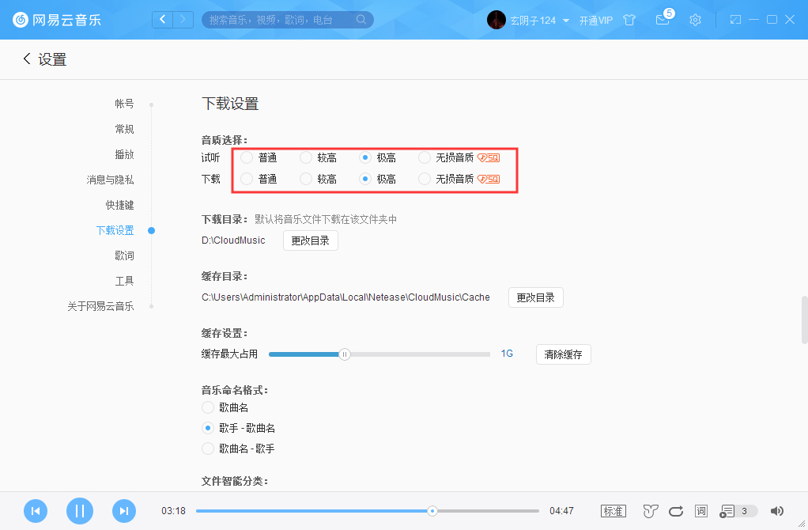Expand the account dropdown next to 玄阴子124
The height and width of the screenshot is (530, 808).
566,20
